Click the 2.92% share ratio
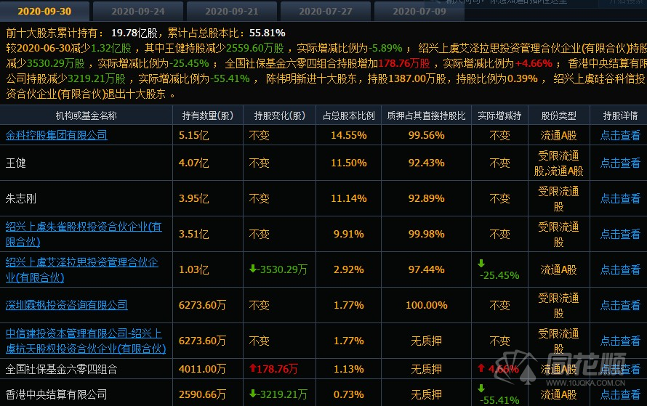This screenshot has width=647, height=406. click(349, 269)
